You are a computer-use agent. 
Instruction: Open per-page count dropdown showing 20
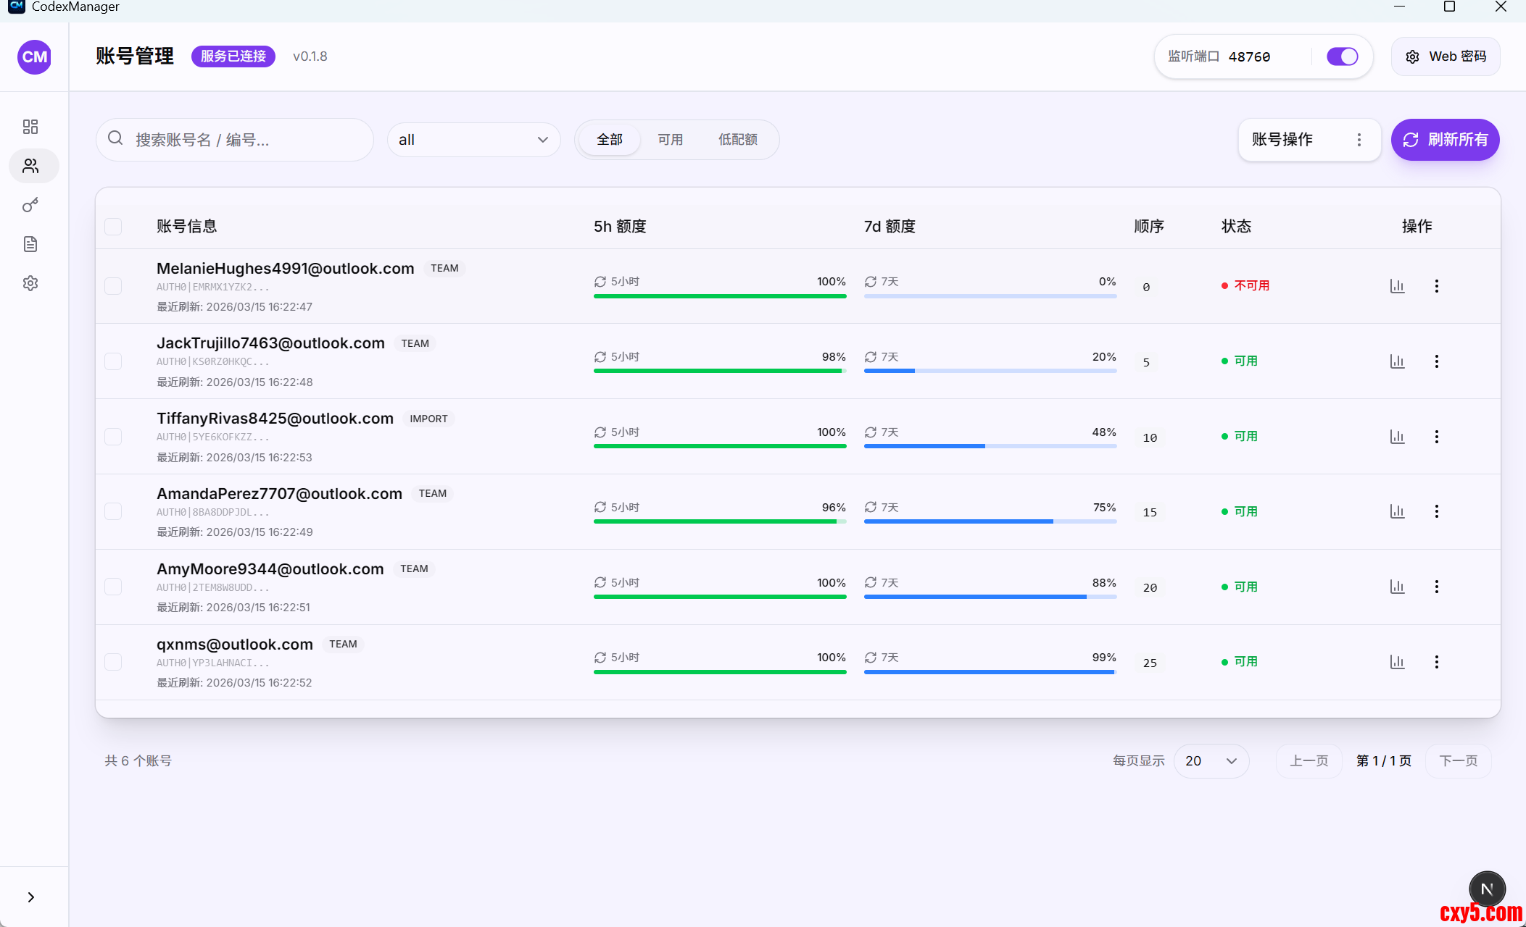[1211, 761]
